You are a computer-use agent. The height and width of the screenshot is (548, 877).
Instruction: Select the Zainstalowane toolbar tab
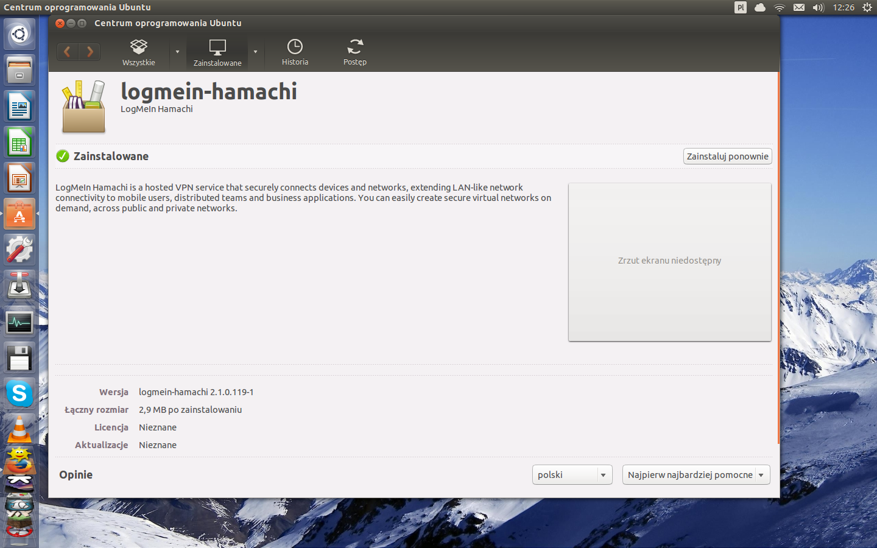(x=217, y=52)
